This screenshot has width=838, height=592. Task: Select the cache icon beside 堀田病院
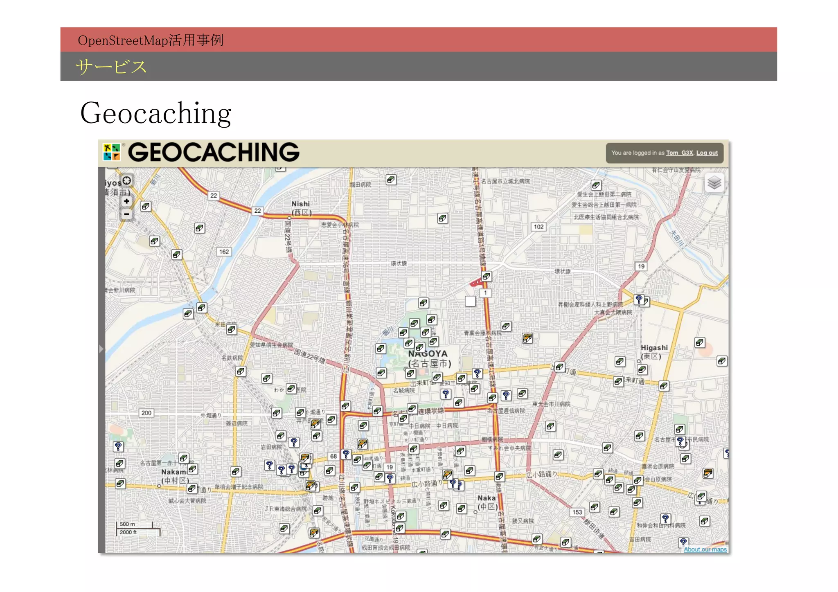[x=391, y=180]
